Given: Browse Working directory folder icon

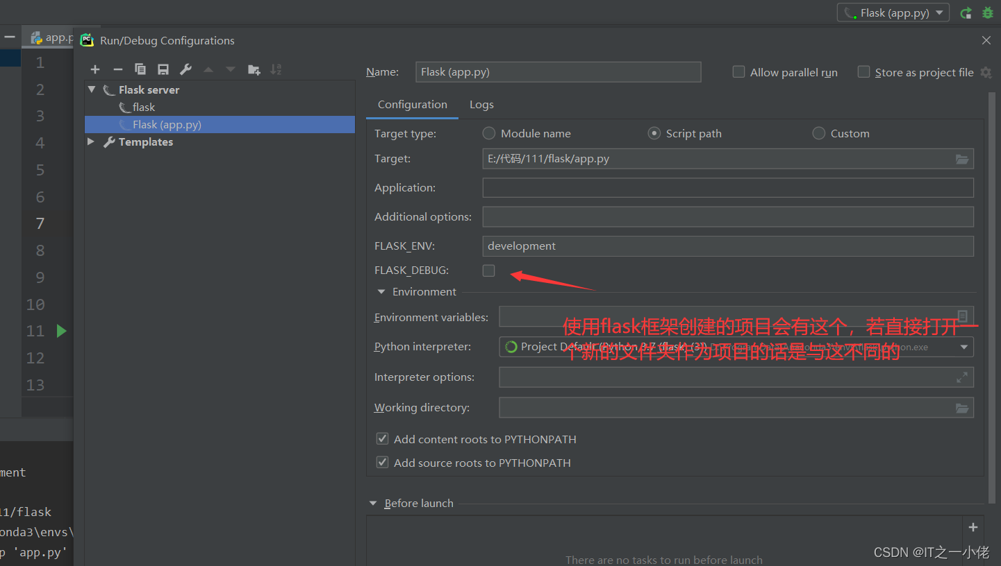Looking at the screenshot, I should pos(962,408).
